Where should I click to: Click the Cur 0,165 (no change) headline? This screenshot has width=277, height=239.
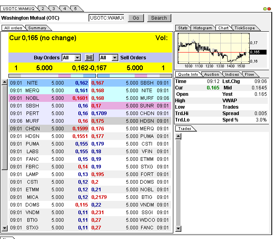pyautogui.click(x=43, y=38)
